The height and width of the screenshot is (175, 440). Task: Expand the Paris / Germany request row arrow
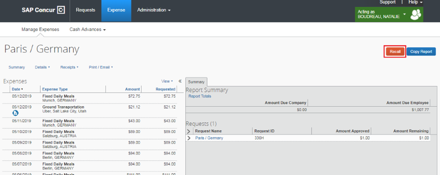click(x=189, y=138)
